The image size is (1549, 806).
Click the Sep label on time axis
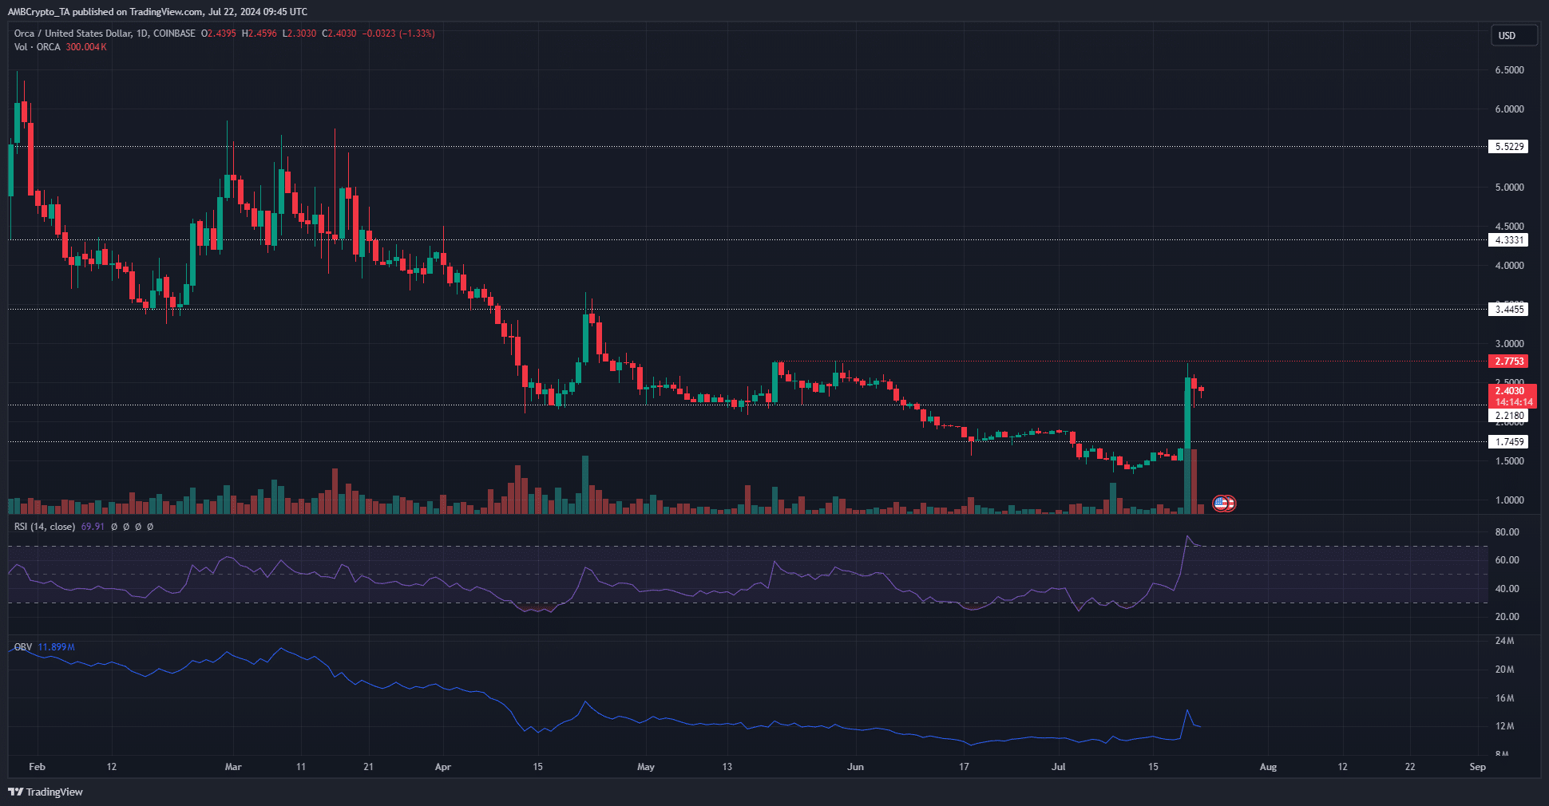click(1478, 767)
